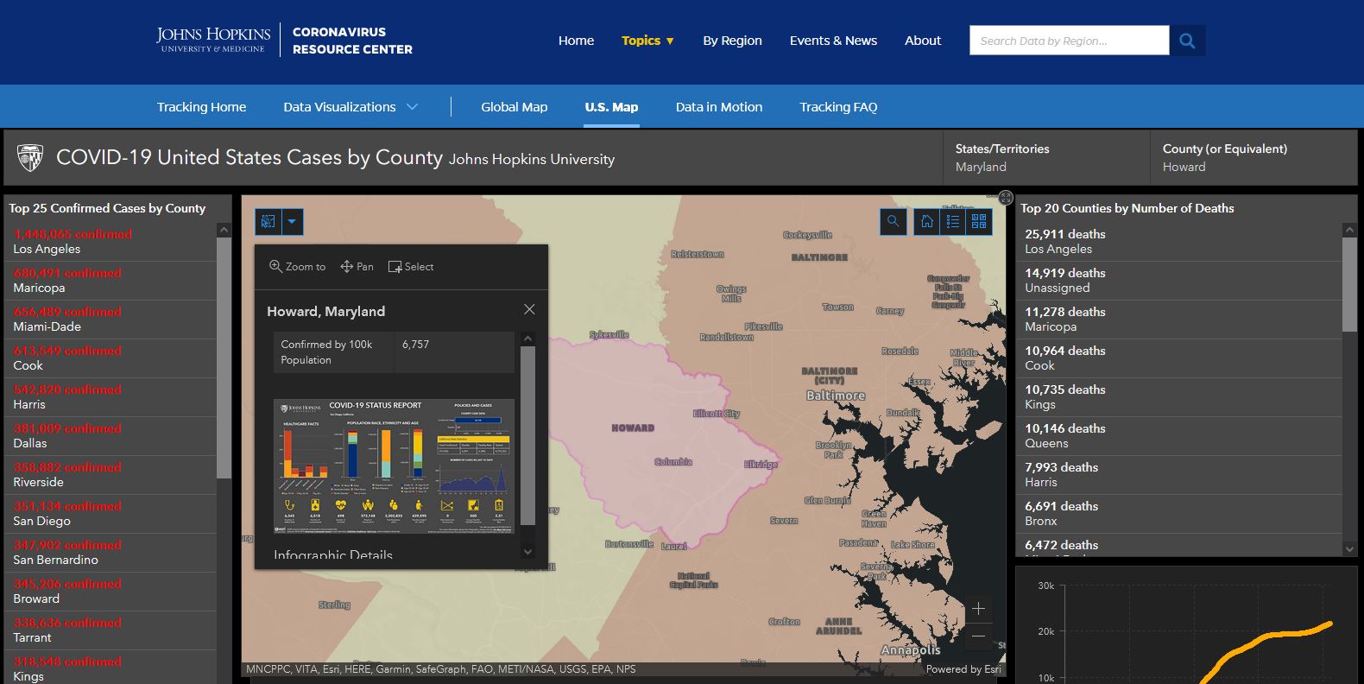Select Broward county row
The width and height of the screenshot is (1364, 684).
[x=111, y=592]
